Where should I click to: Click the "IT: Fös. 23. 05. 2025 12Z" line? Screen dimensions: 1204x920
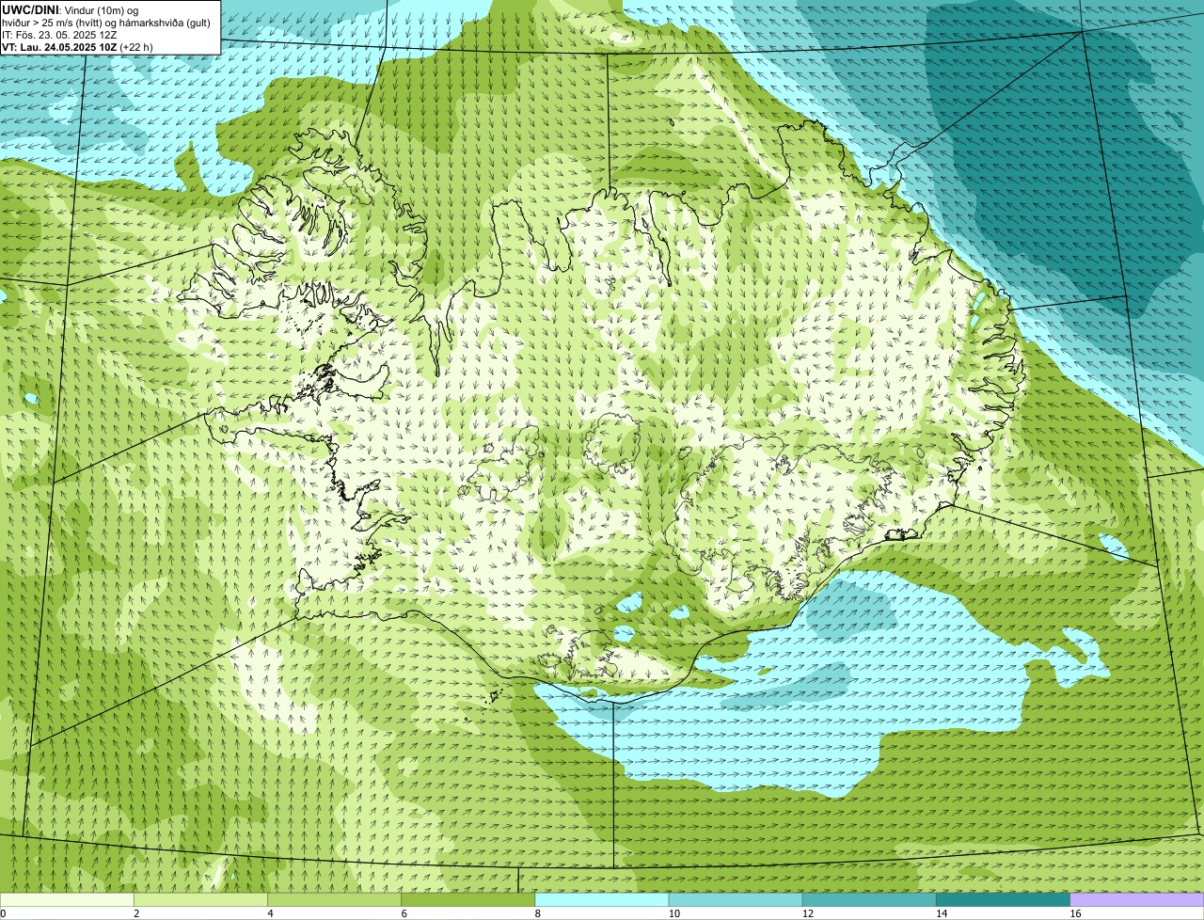pos(59,35)
